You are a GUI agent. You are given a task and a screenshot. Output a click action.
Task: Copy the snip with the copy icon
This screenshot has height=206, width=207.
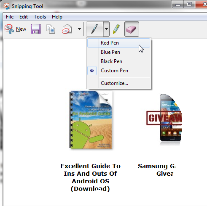(51, 29)
